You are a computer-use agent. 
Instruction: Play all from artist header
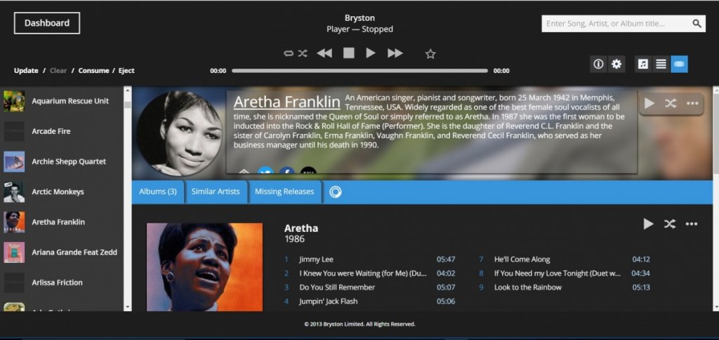tap(649, 104)
